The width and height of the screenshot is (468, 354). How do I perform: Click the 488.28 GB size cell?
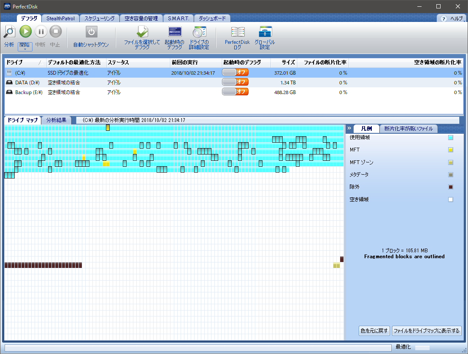285,92
